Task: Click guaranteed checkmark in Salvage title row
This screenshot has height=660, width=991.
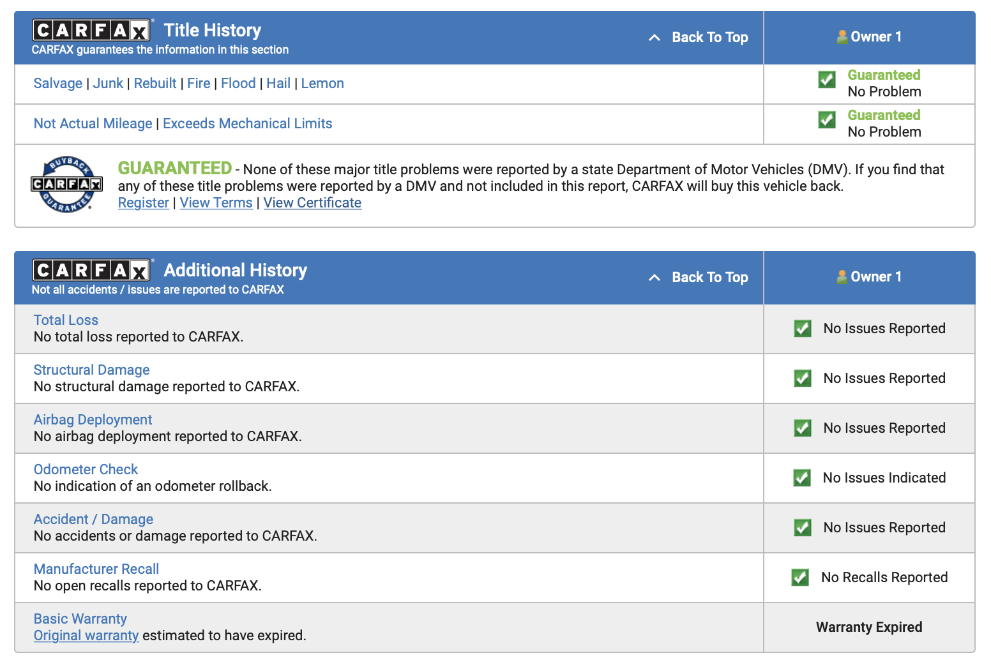Action: point(827,79)
